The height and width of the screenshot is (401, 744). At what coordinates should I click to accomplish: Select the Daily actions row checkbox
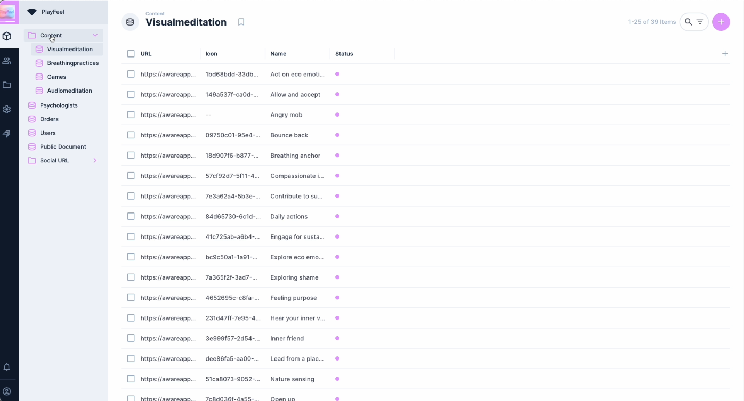131,217
